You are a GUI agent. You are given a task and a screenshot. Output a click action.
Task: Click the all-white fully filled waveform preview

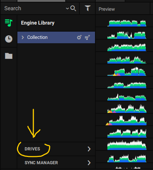click(127, 145)
